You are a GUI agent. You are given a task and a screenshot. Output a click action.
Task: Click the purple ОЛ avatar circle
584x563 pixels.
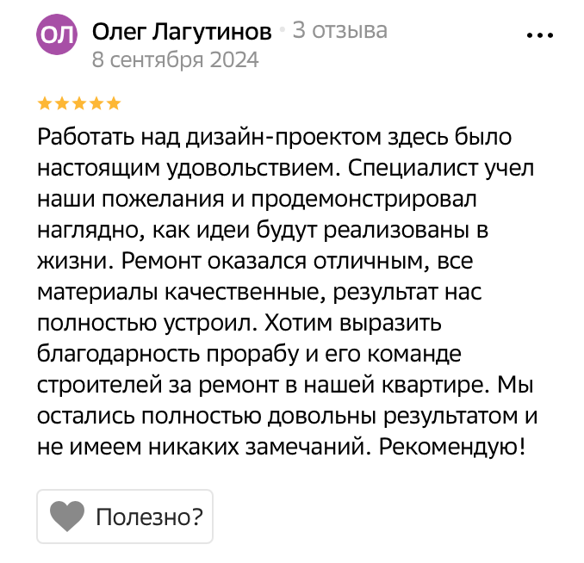pyautogui.click(x=58, y=36)
